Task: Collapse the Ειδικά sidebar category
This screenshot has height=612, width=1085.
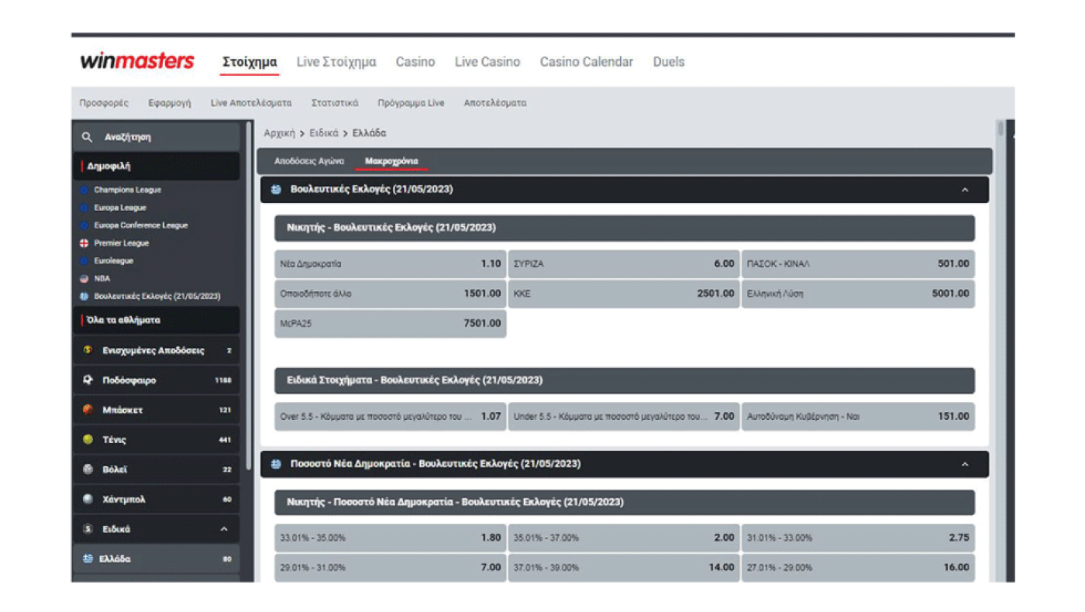Action: (224, 529)
